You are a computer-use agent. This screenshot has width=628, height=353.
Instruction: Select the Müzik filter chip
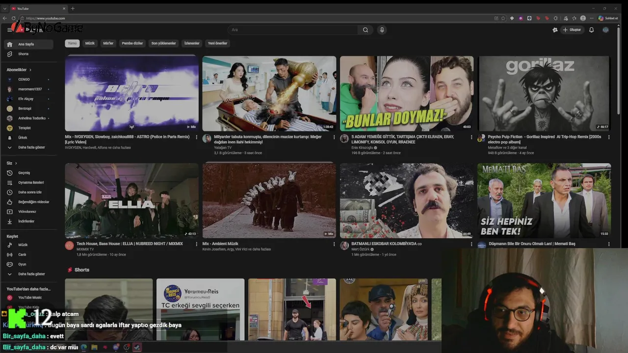(x=90, y=43)
